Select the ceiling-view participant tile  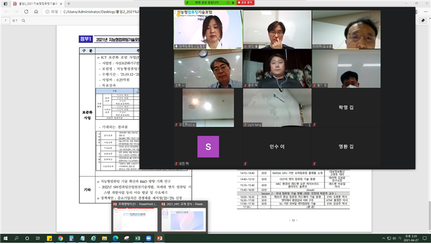208,108
